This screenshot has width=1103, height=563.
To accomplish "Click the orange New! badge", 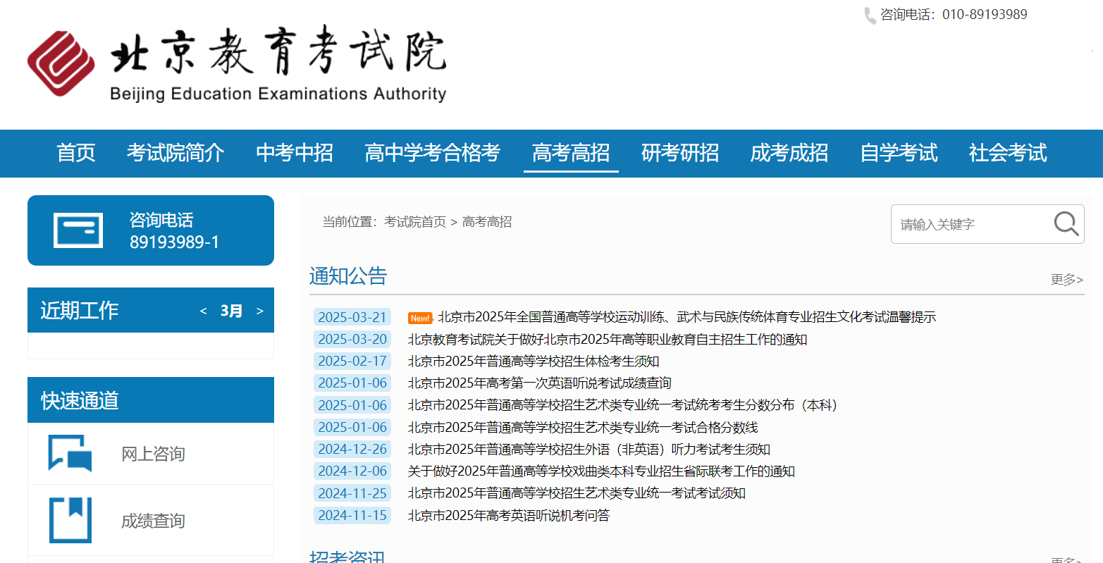I will [x=420, y=318].
